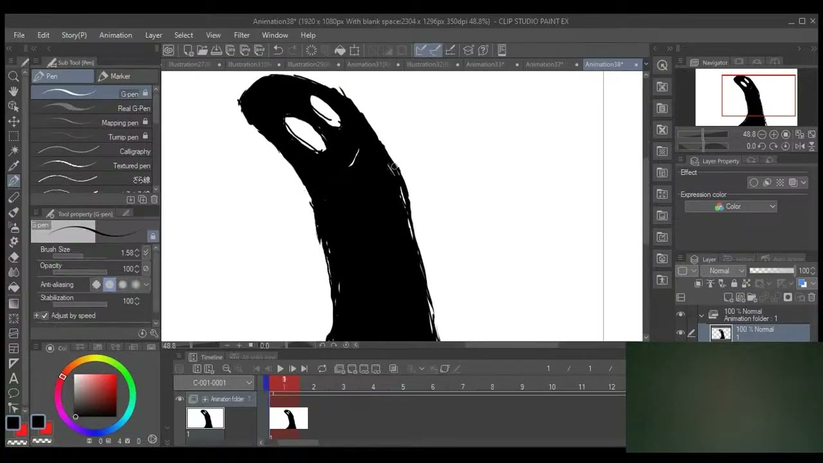Open anti-aliasing options arrow
Viewport: 823px width, 463px height.
pyautogui.click(x=147, y=284)
